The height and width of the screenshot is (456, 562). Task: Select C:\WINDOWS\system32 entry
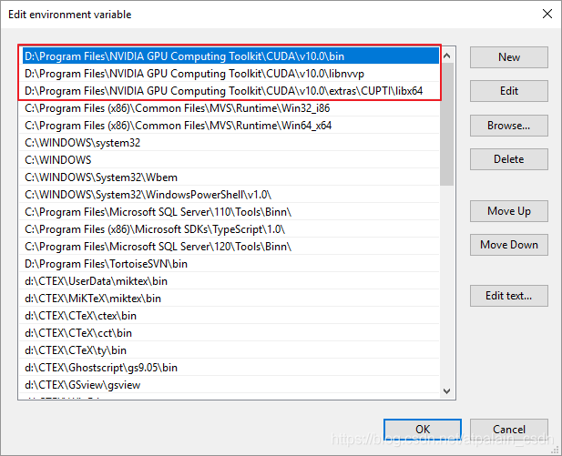(230, 143)
